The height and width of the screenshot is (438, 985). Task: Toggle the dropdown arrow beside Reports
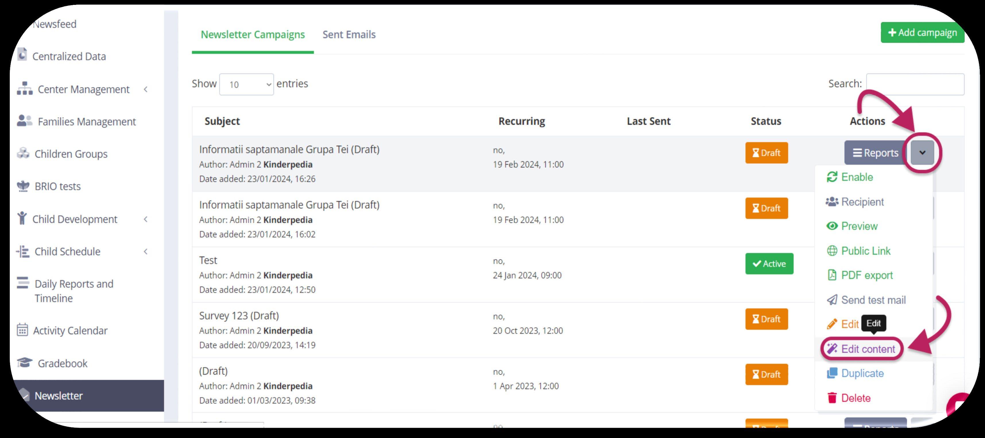click(x=922, y=153)
